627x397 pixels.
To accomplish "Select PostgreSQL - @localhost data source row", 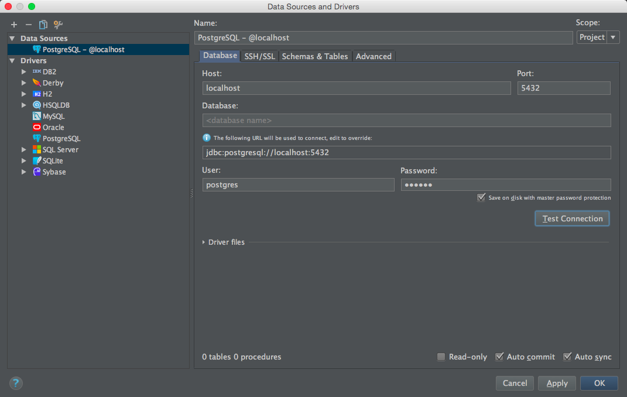I will [x=98, y=49].
